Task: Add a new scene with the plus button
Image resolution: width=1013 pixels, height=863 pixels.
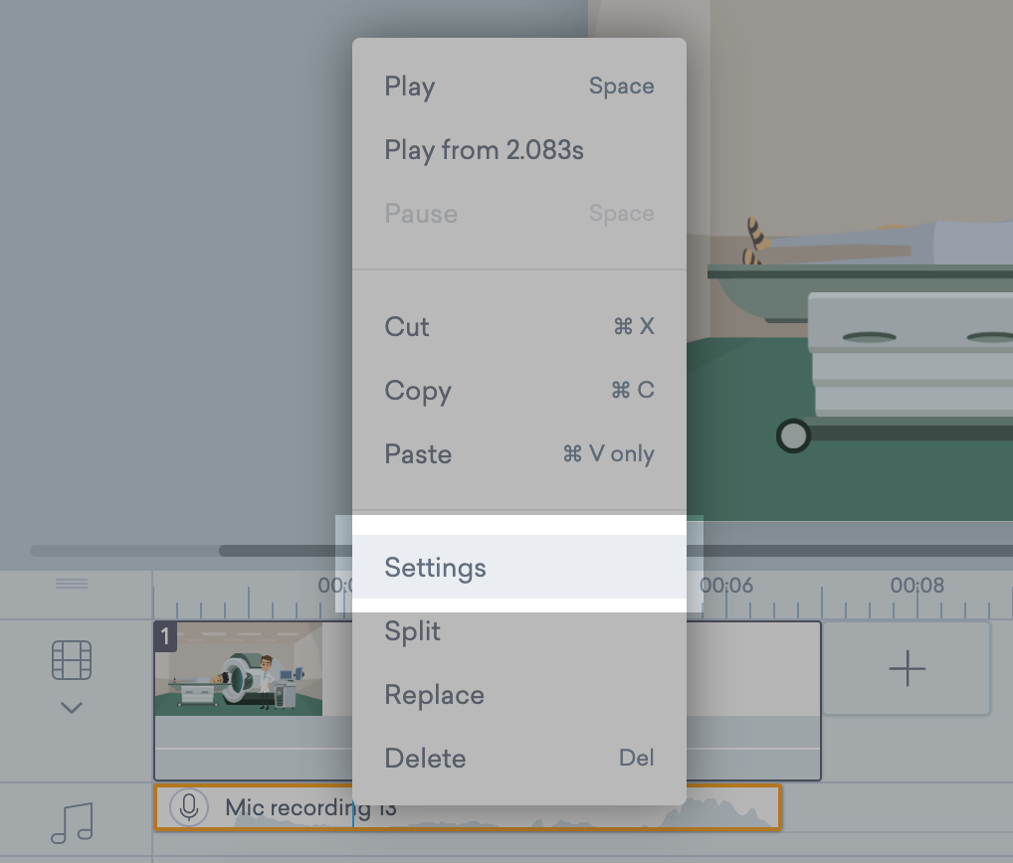Action: click(907, 669)
